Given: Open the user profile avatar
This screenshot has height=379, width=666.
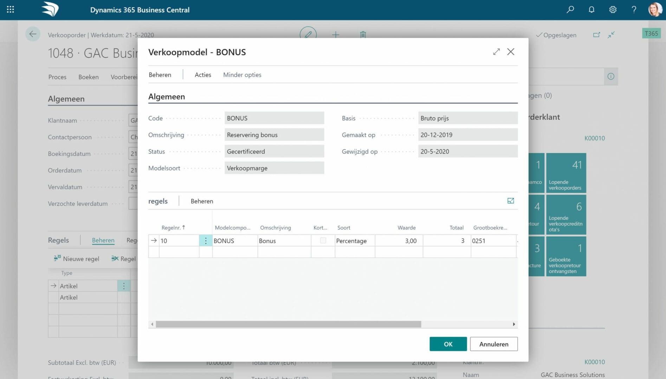Looking at the screenshot, I should click(655, 9).
